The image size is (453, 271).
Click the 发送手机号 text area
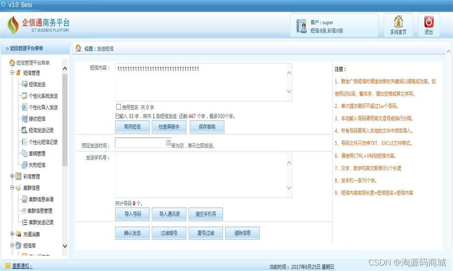point(204,175)
